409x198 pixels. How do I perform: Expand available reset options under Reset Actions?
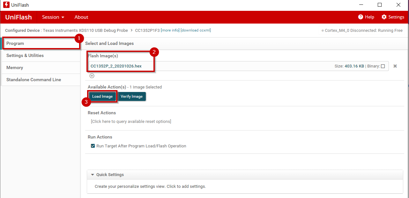click(131, 121)
